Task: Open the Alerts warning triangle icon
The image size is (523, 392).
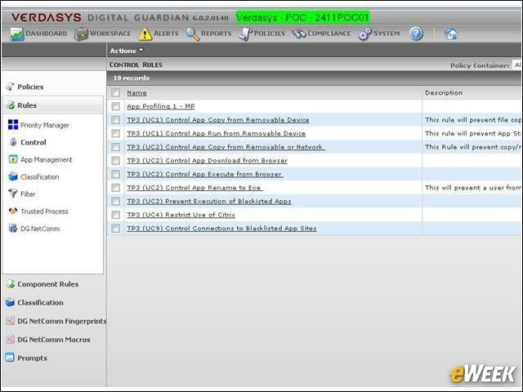Action: click(x=145, y=34)
